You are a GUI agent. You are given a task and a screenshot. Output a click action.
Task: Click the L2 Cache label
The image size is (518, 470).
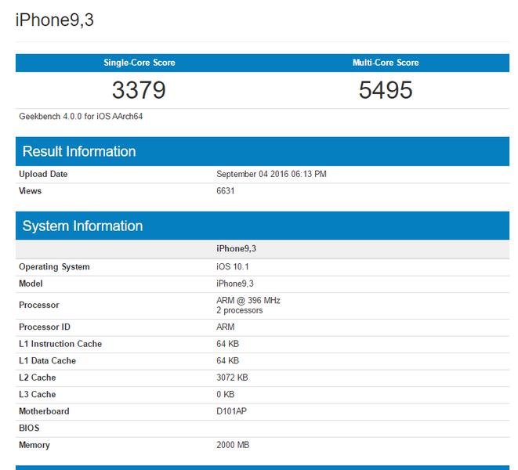(38, 378)
